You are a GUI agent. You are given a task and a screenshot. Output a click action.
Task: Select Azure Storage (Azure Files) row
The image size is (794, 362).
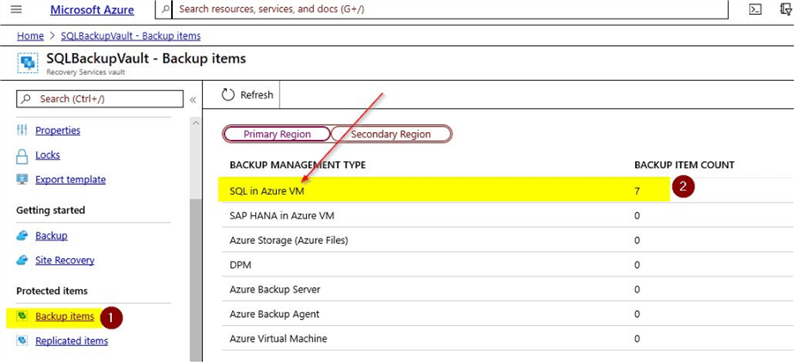[507, 240]
